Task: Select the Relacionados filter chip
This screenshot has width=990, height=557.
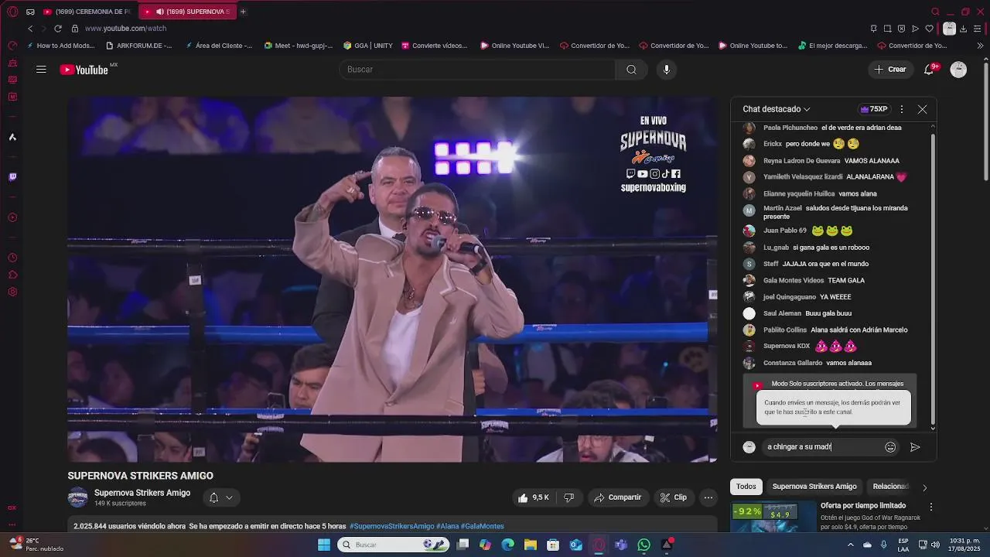Action: (x=890, y=487)
